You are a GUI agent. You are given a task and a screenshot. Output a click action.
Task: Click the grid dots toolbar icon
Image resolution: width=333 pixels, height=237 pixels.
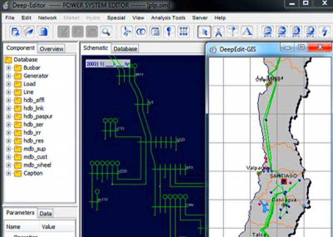[184, 32]
